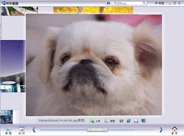Screen dimensions: 184x136
Task: Click the upload (上传) icon
Action: pos(92,121)
